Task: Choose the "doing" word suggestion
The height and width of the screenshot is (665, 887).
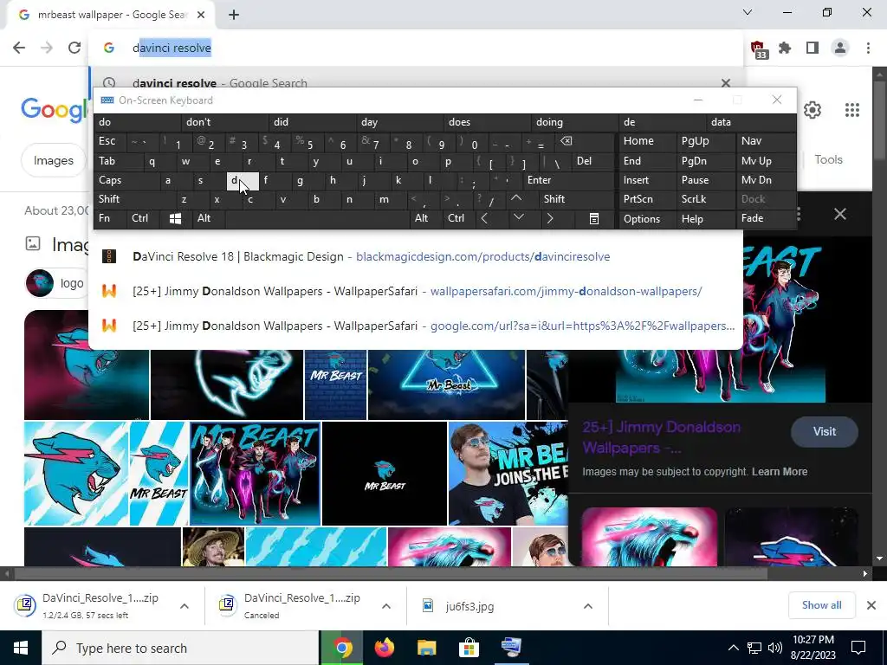Action: pyautogui.click(x=575, y=122)
